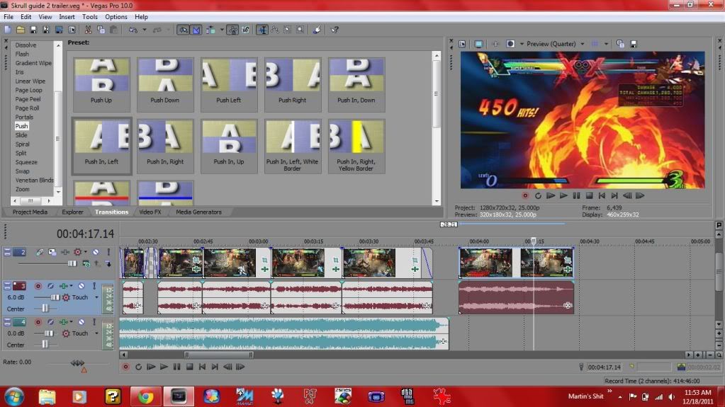The height and width of the screenshot is (407, 725).
Task: Open the Tools menu
Action: pos(90,16)
